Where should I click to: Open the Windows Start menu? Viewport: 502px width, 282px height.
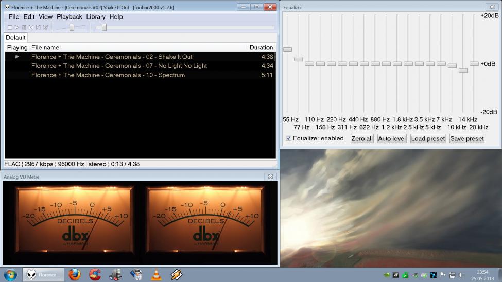[x=10, y=275]
